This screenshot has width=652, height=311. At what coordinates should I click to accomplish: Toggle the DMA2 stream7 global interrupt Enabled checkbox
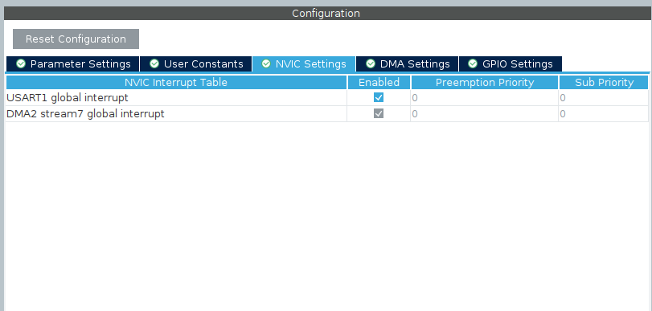[x=379, y=113]
